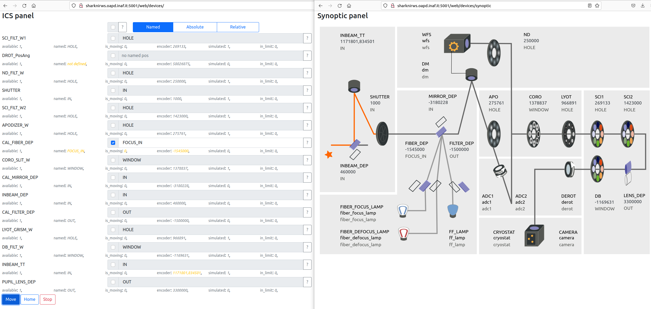Viewport: 651px width, 309px height.
Task: Toggle the select-all checkbox above the device list
Action: coord(113,27)
